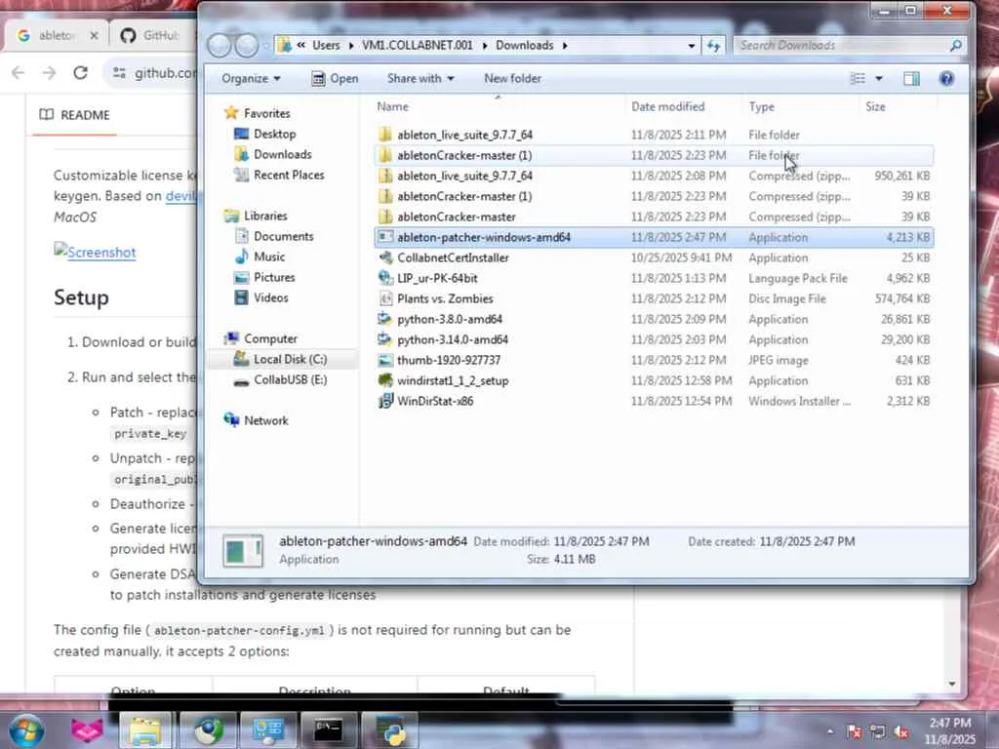Sort by the Name column header
The image size is (999, 749).
[x=392, y=106]
